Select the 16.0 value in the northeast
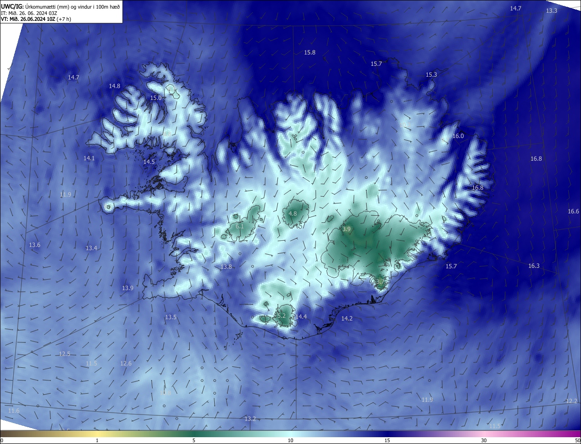This screenshot has width=581, height=444. pos(458,136)
